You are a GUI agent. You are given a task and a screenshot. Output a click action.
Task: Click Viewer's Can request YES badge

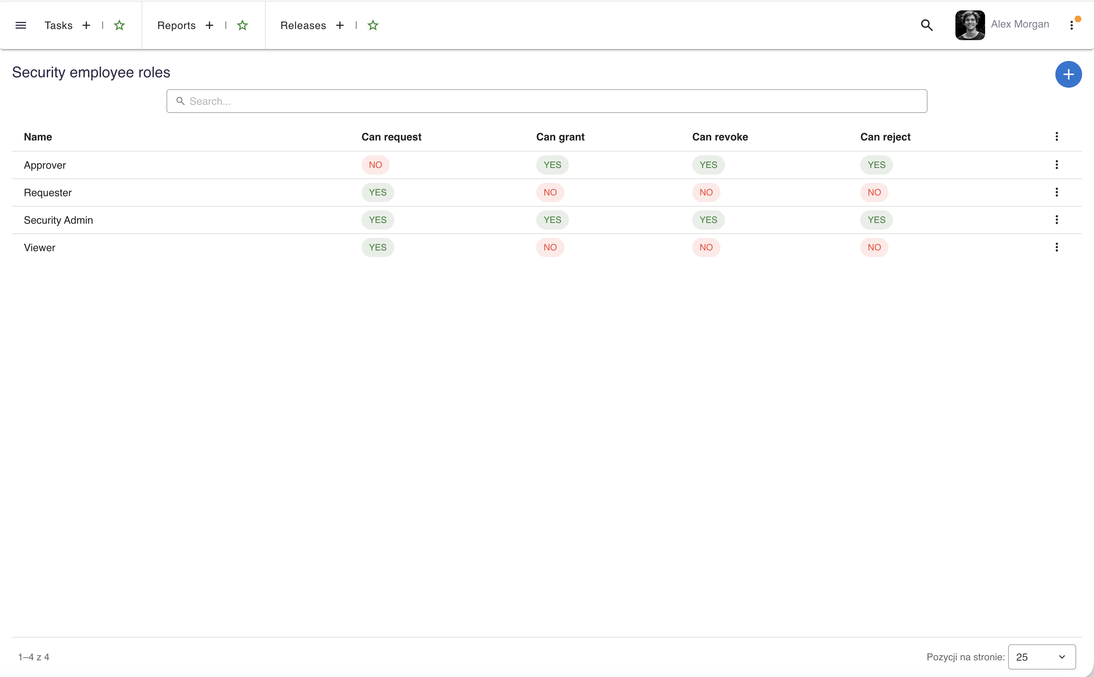coord(378,247)
